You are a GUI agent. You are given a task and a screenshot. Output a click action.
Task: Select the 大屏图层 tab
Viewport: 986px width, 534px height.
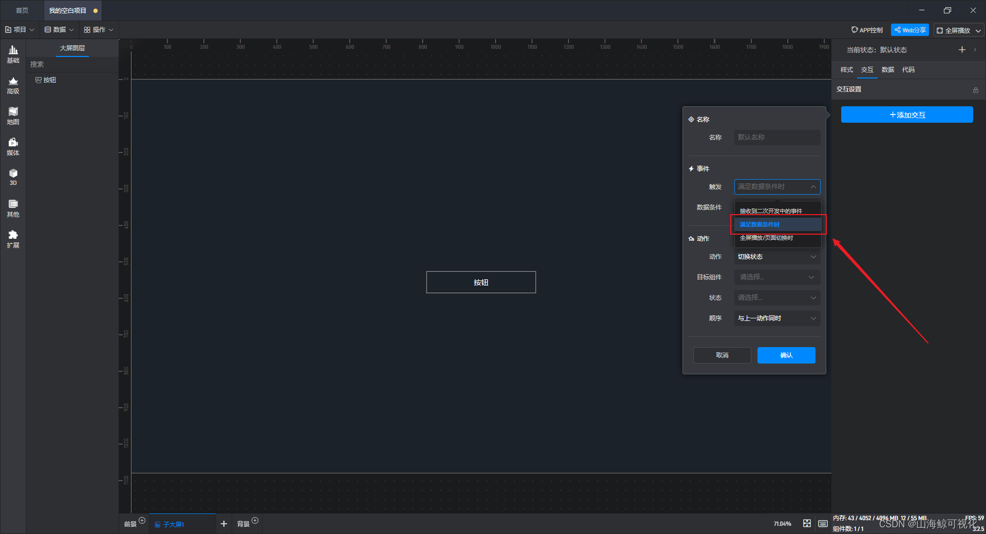tap(72, 48)
